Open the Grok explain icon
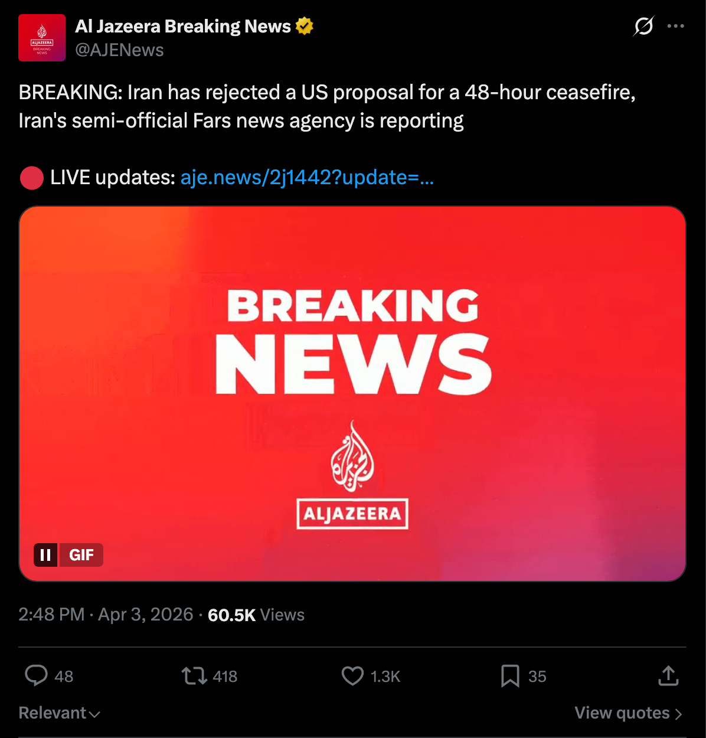 pyautogui.click(x=643, y=26)
